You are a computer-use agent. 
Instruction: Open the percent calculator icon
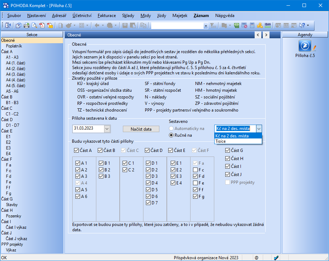[x=244, y=25]
